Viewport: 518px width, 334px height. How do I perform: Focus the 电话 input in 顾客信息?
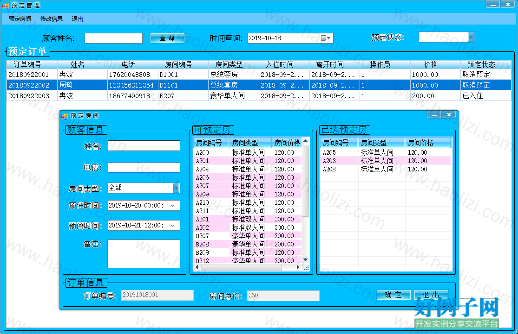(144, 167)
